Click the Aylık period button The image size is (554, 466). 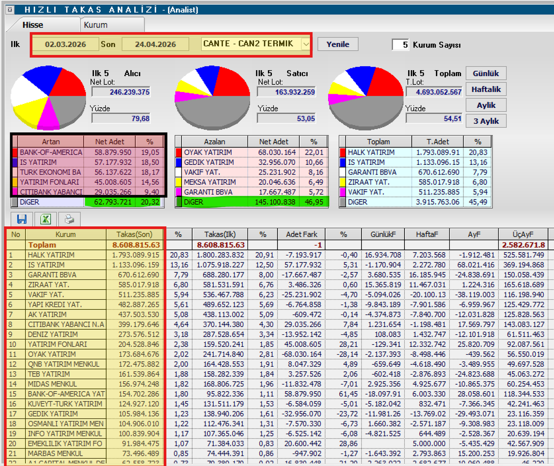[x=486, y=105]
